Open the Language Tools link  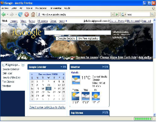pyautogui.click(x=120, y=37)
